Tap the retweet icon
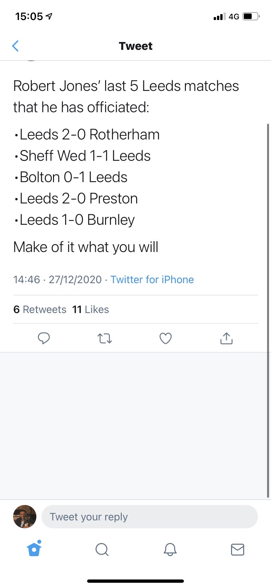271x588 pixels. [x=105, y=338]
